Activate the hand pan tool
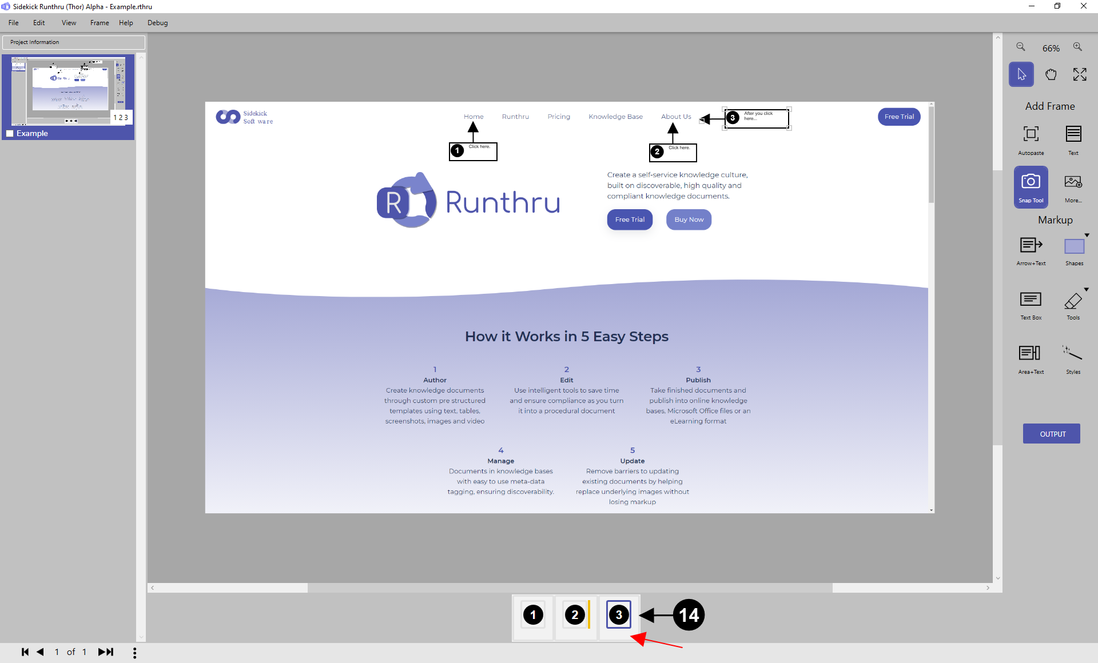This screenshot has height=663, width=1098. (1051, 74)
